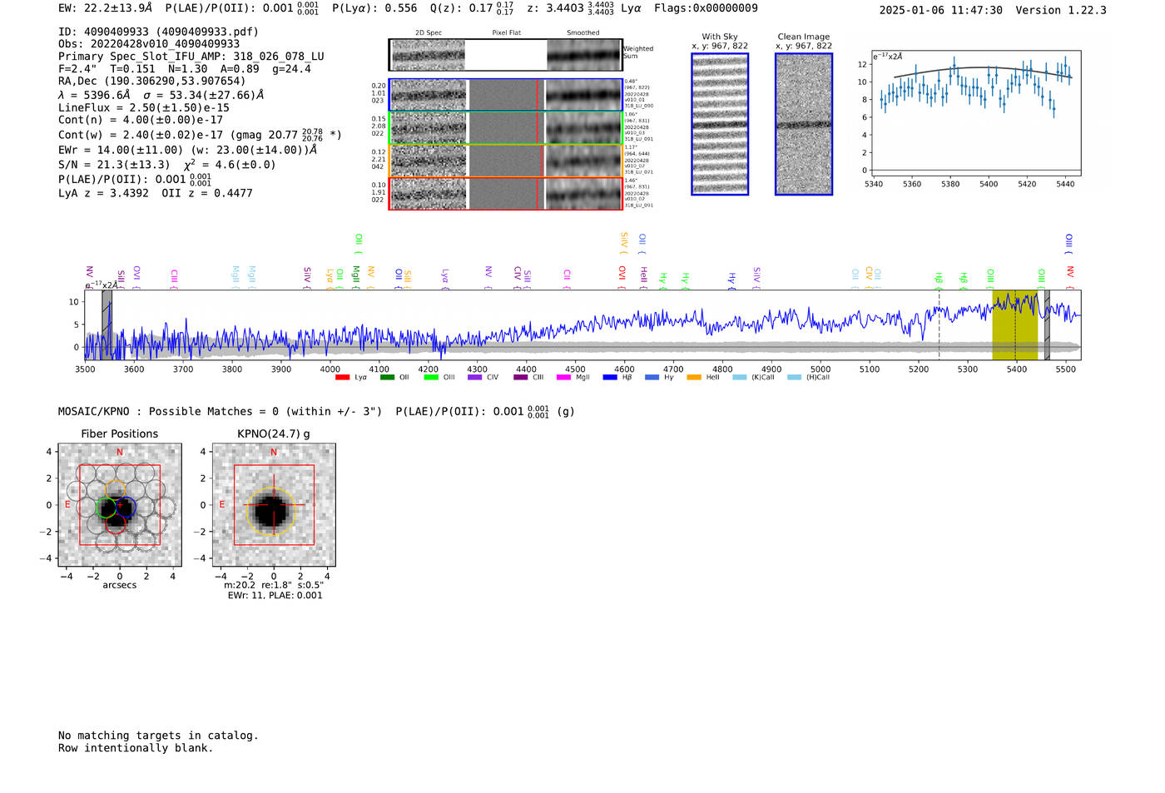This screenshot has width=1165, height=793.
Task: Click the green fiber circle in Fiber Positions
Action: [107, 507]
